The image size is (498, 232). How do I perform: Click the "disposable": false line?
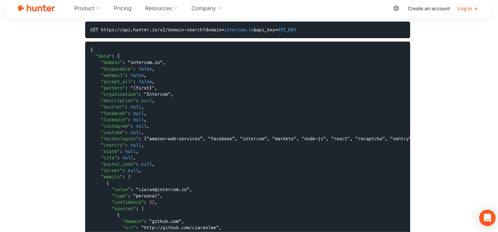click(127, 69)
